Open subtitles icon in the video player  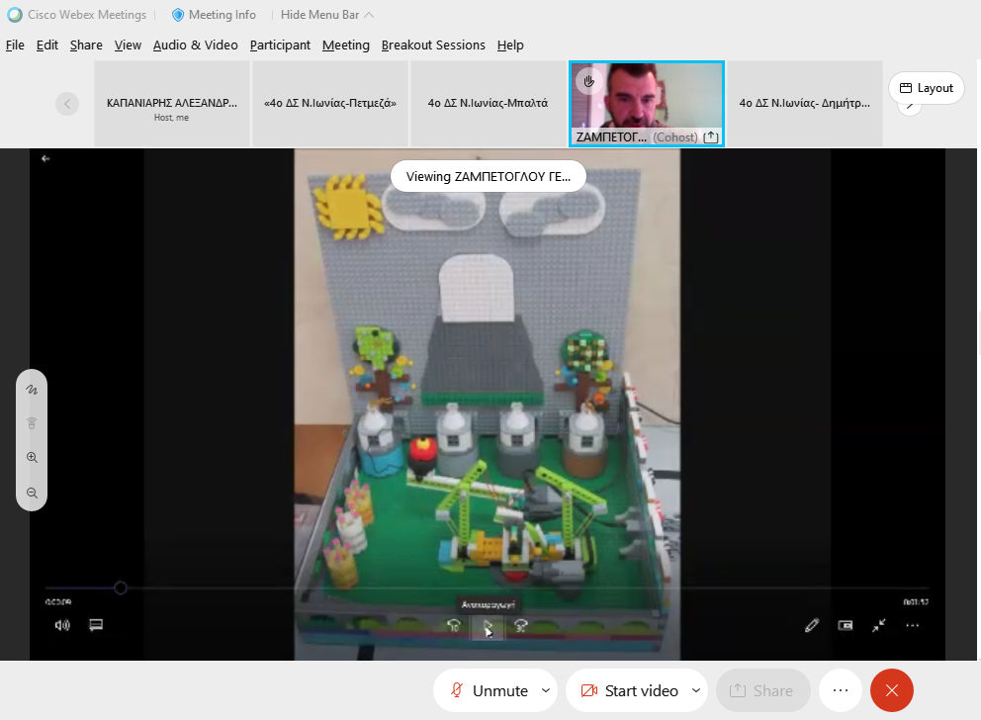click(96, 625)
